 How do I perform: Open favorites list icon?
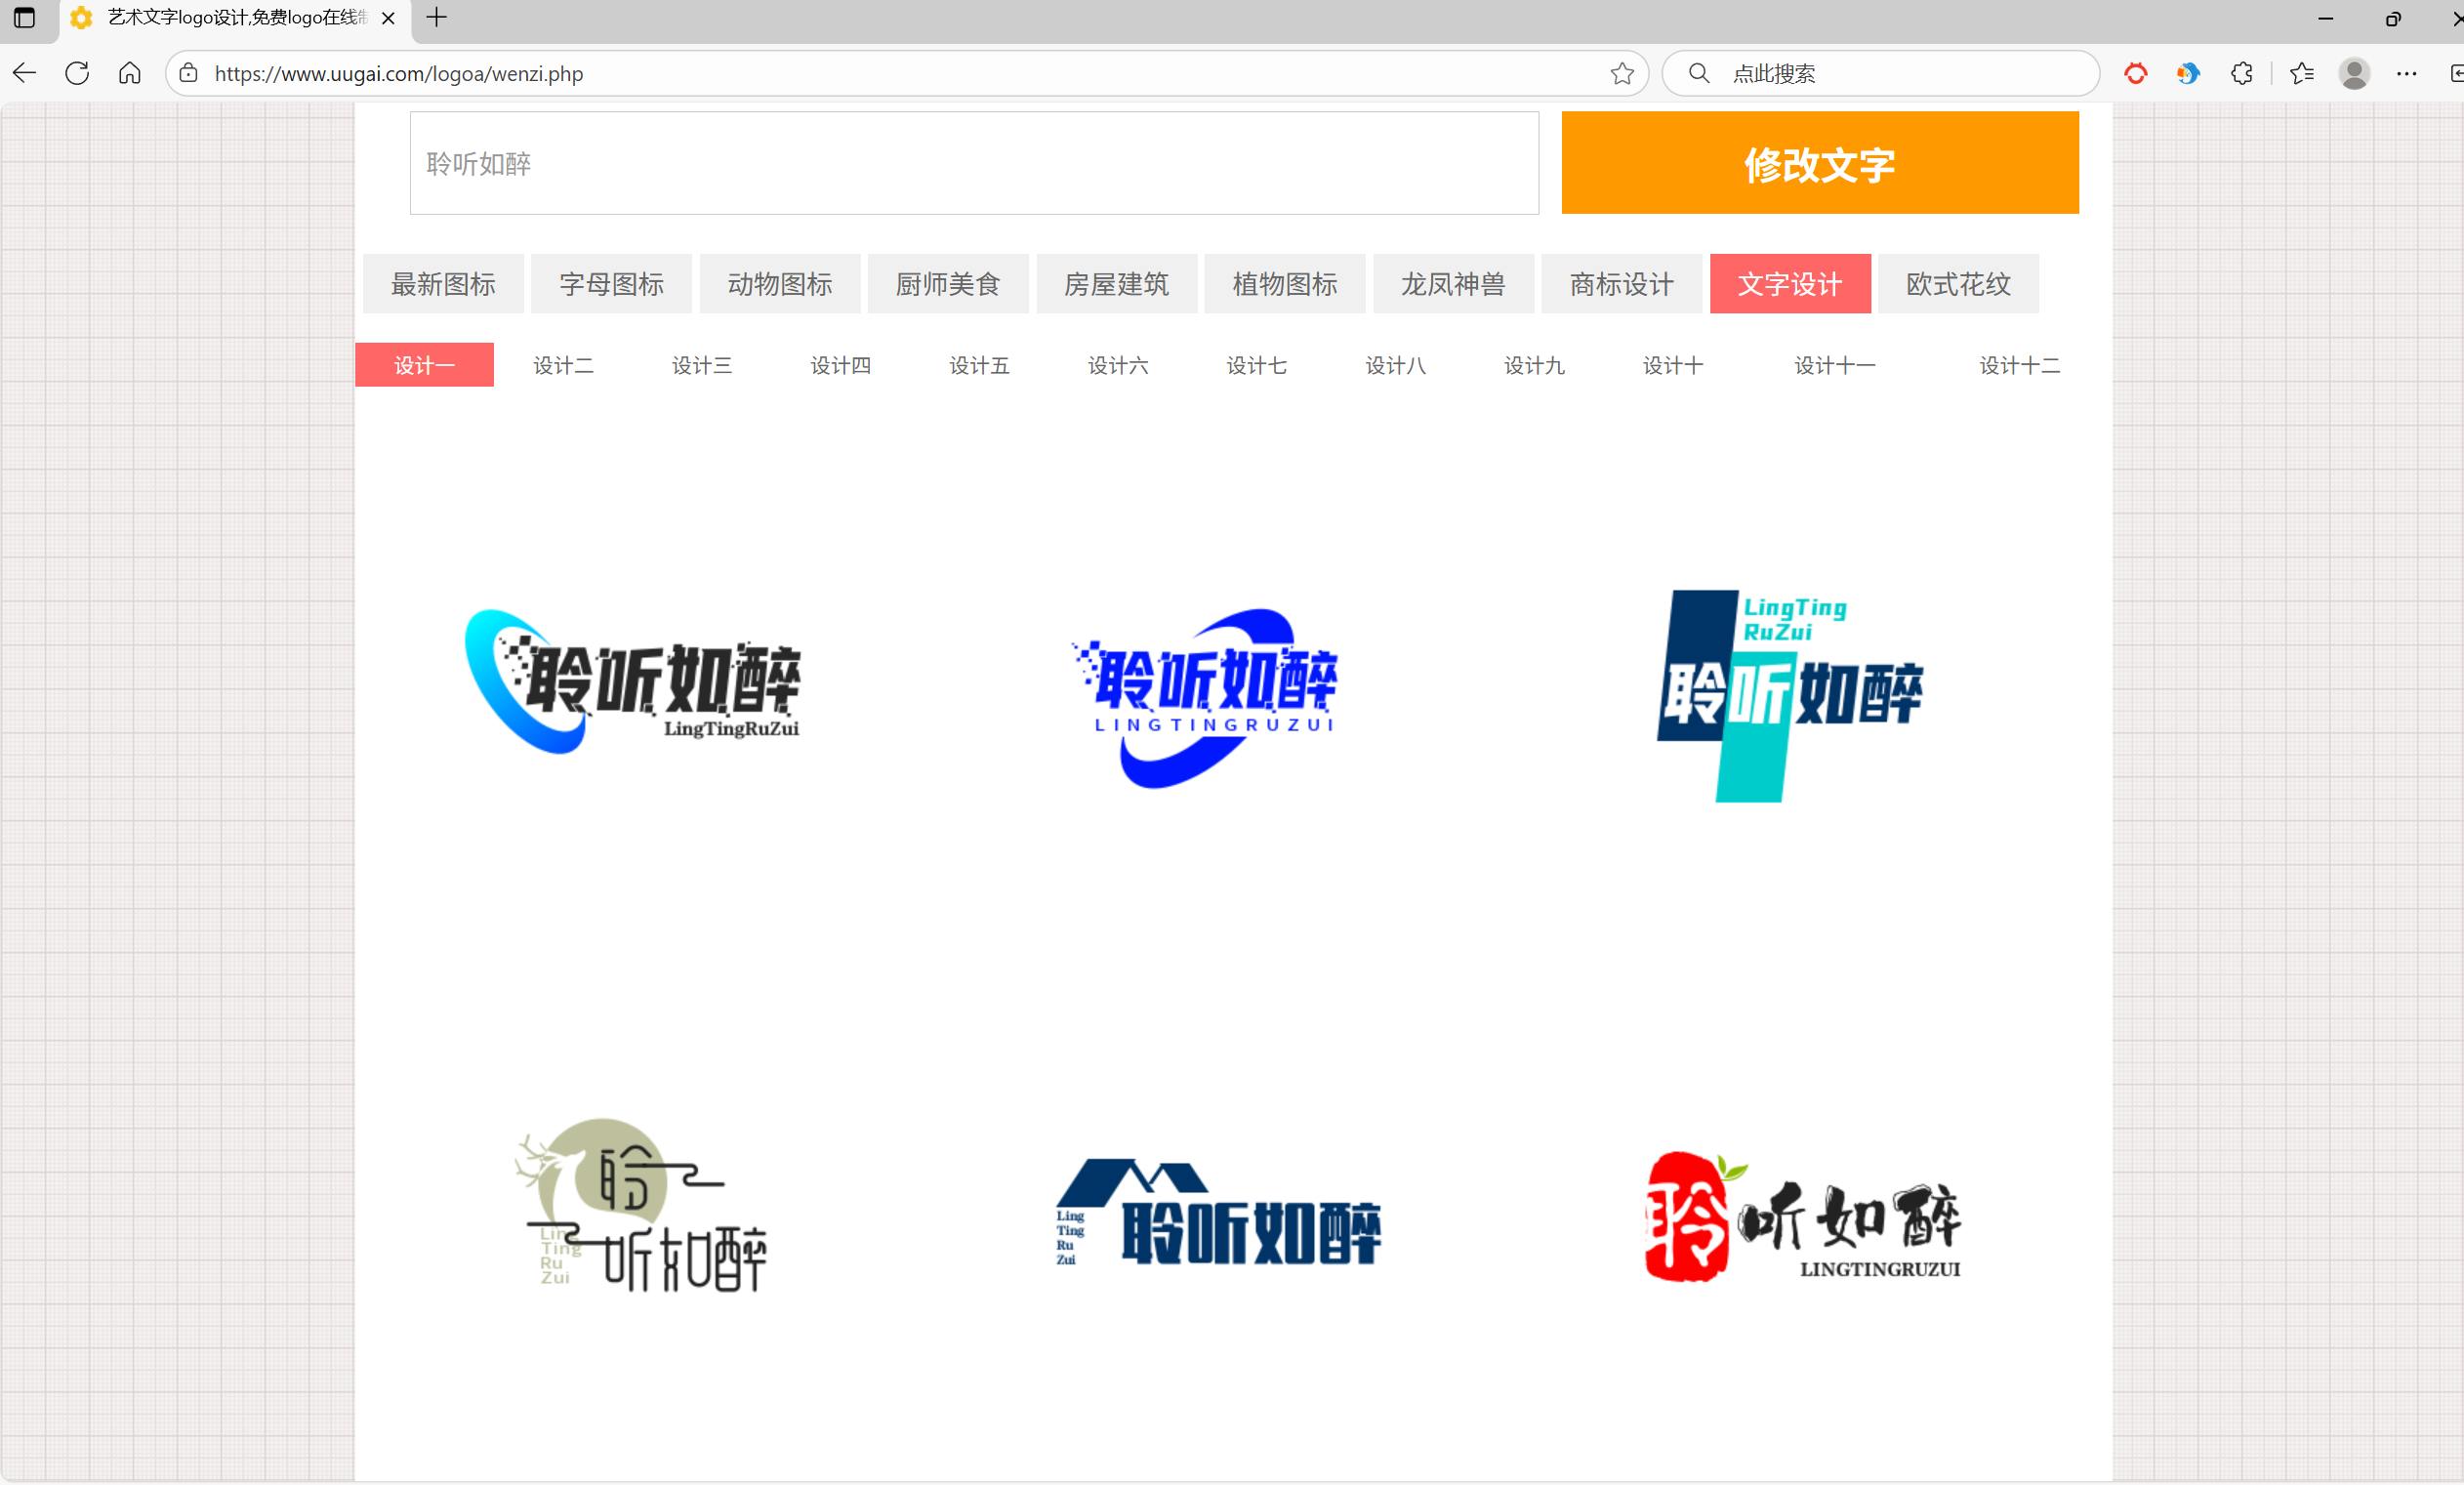click(2301, 73)
